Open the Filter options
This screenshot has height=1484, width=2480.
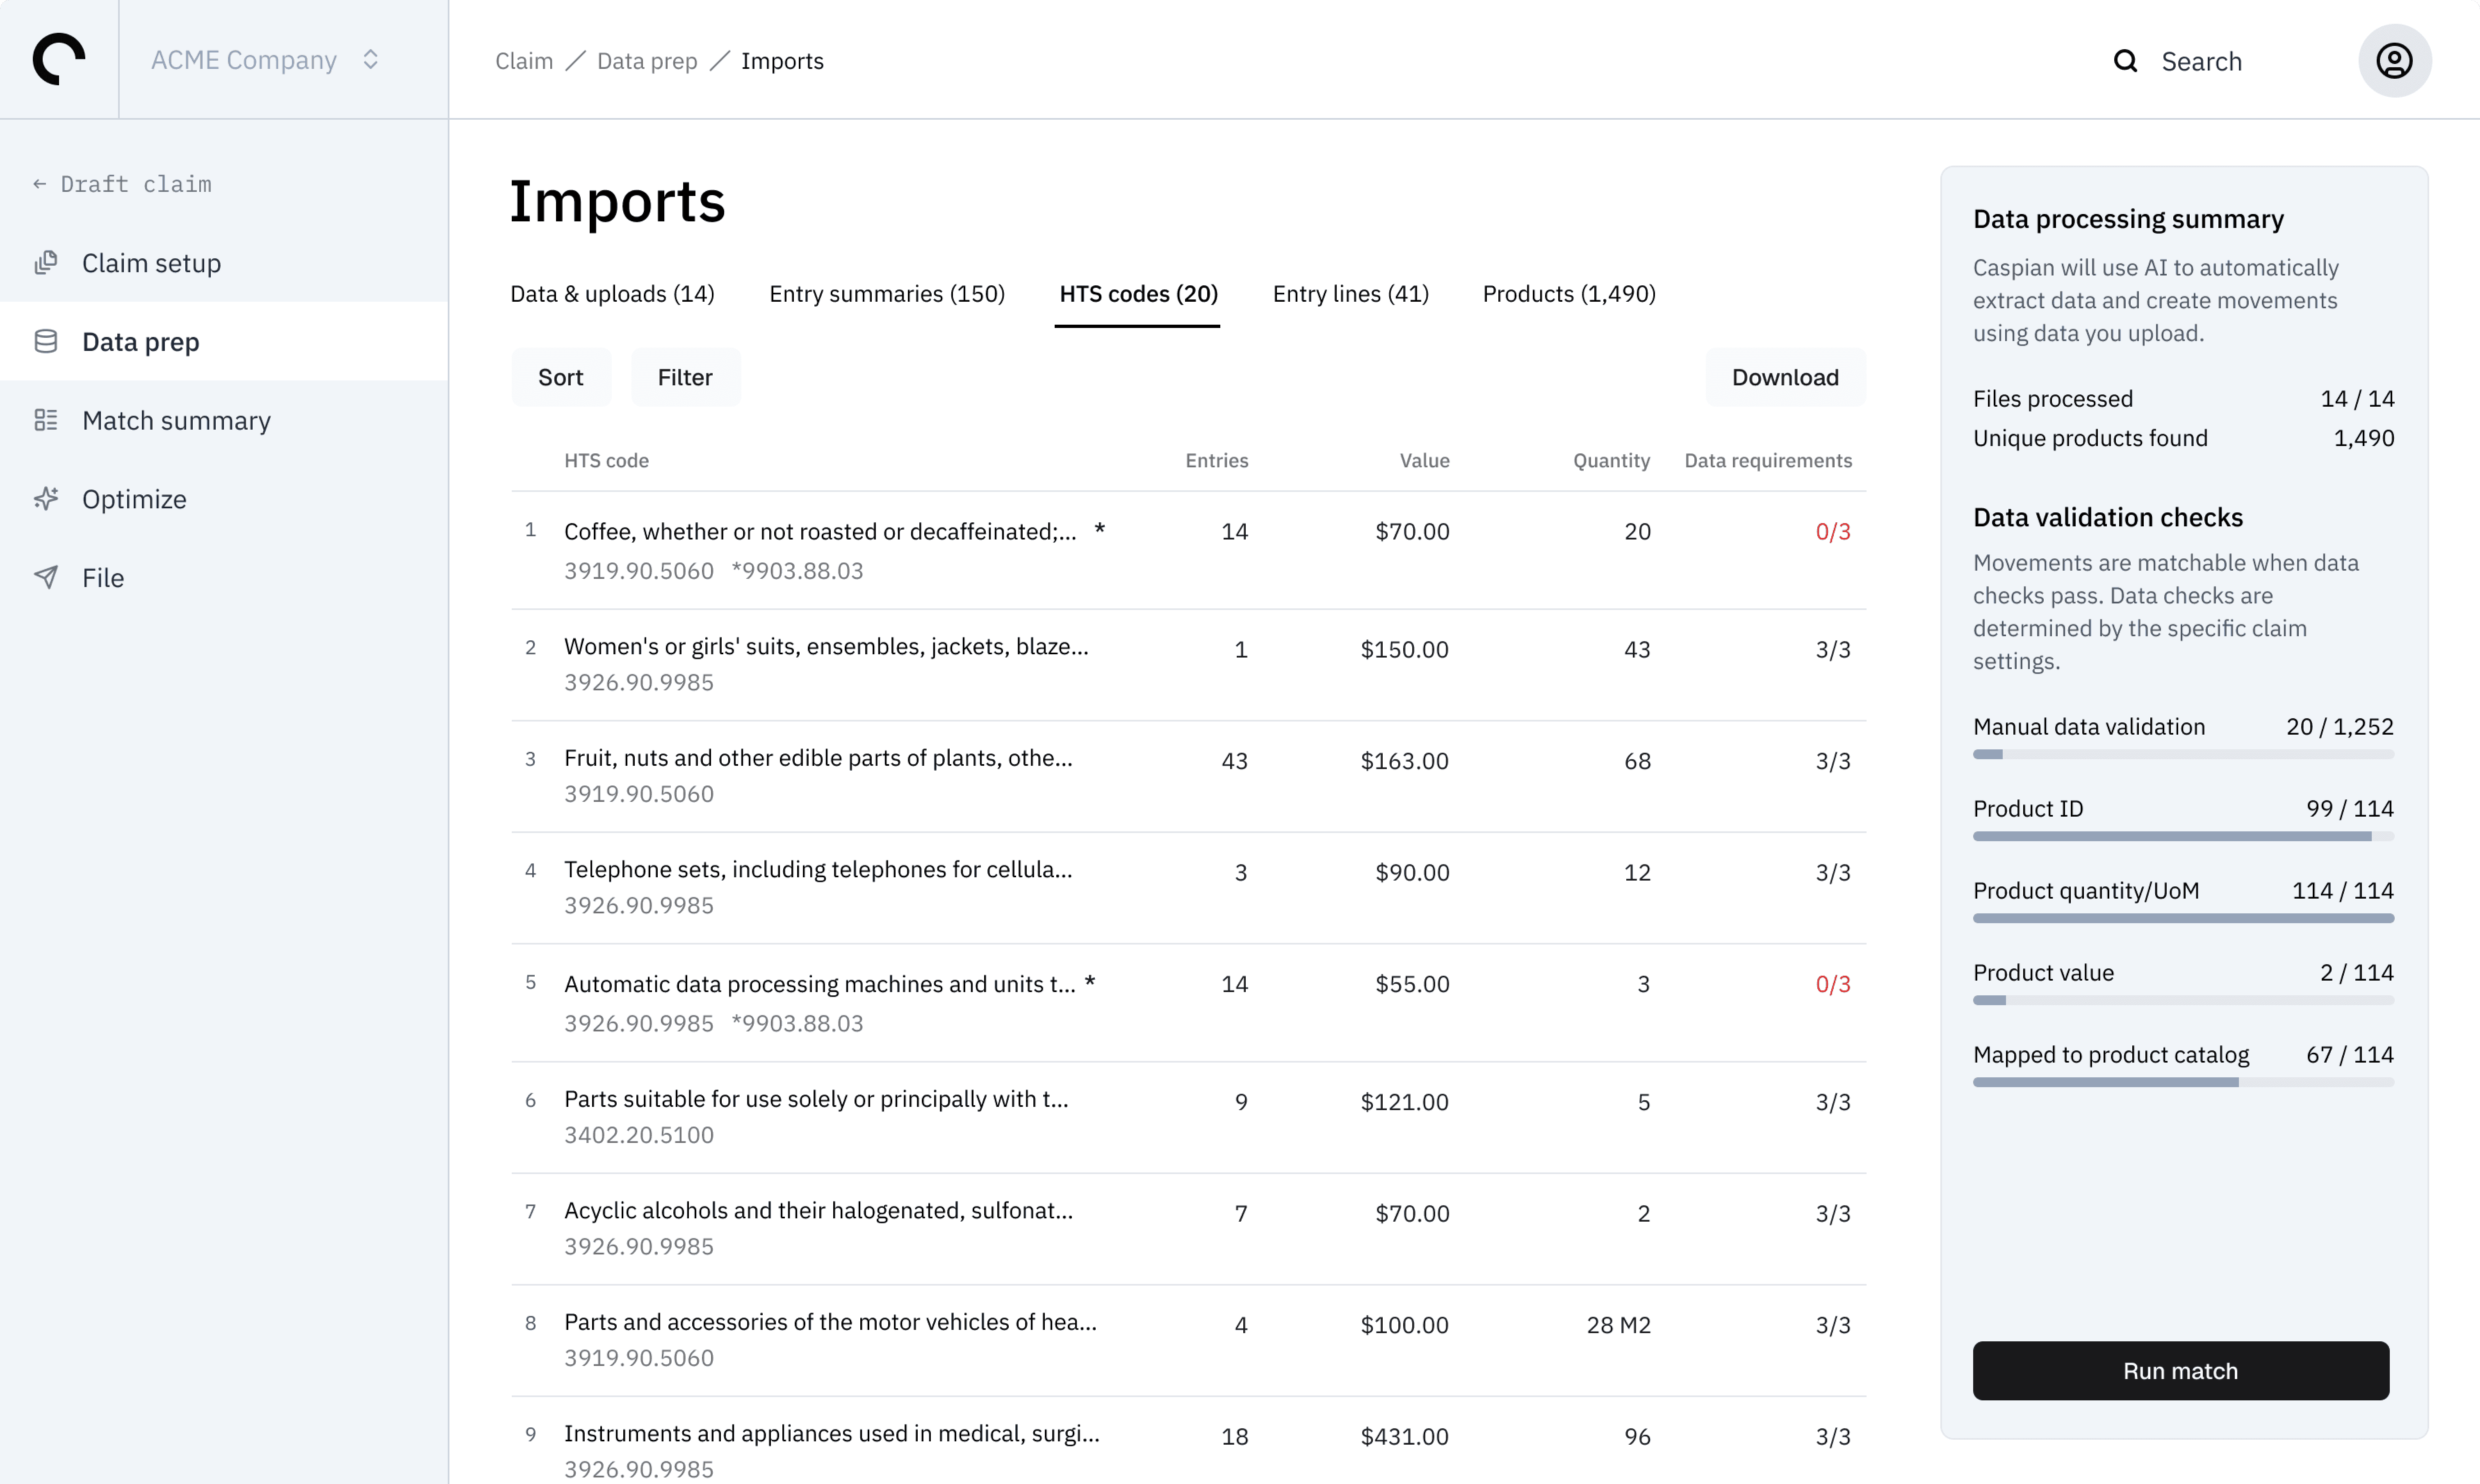685,377
